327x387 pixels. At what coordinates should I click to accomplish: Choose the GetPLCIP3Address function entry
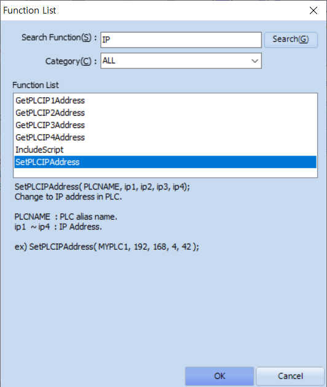[x=165, y=125]
